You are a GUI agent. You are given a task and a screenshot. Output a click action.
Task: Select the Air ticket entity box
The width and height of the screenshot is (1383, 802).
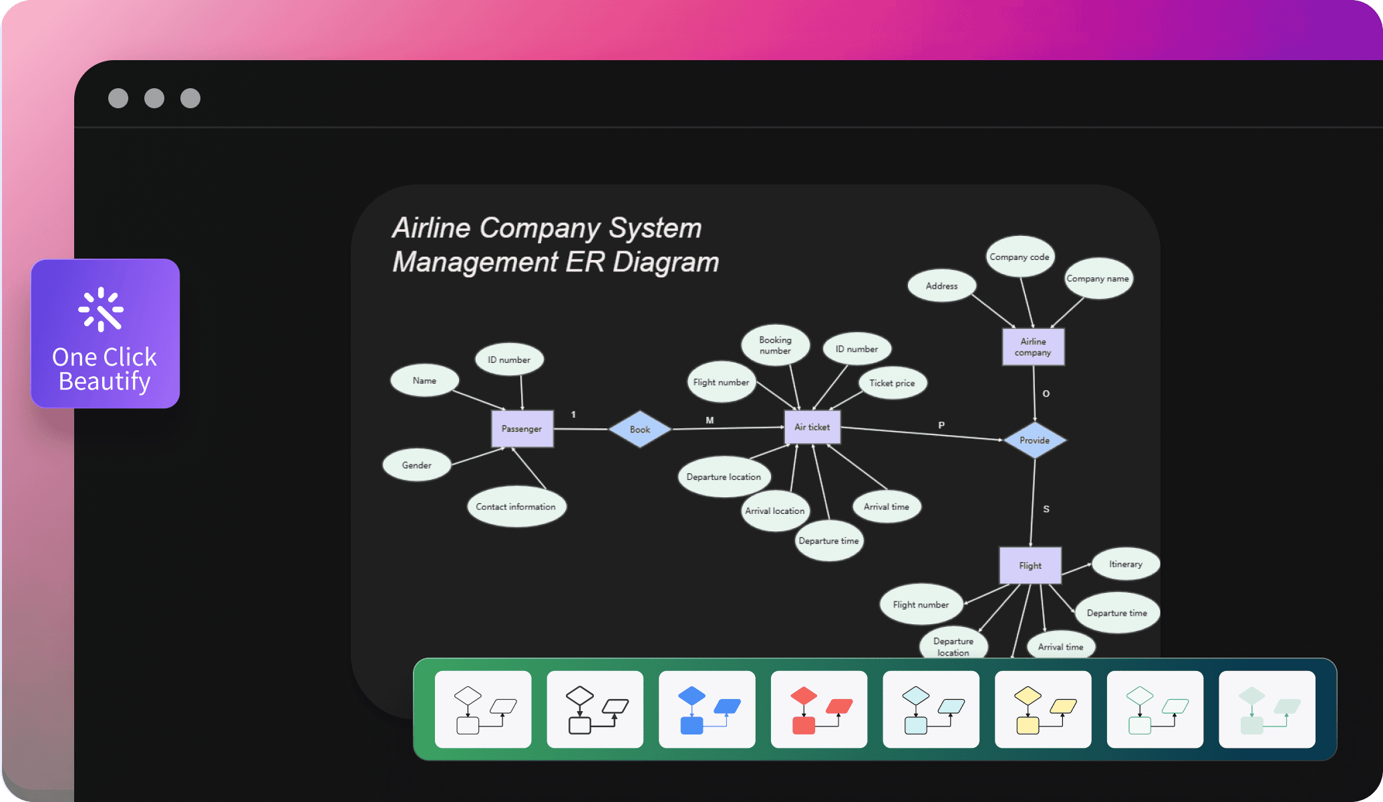click(812, 426)
